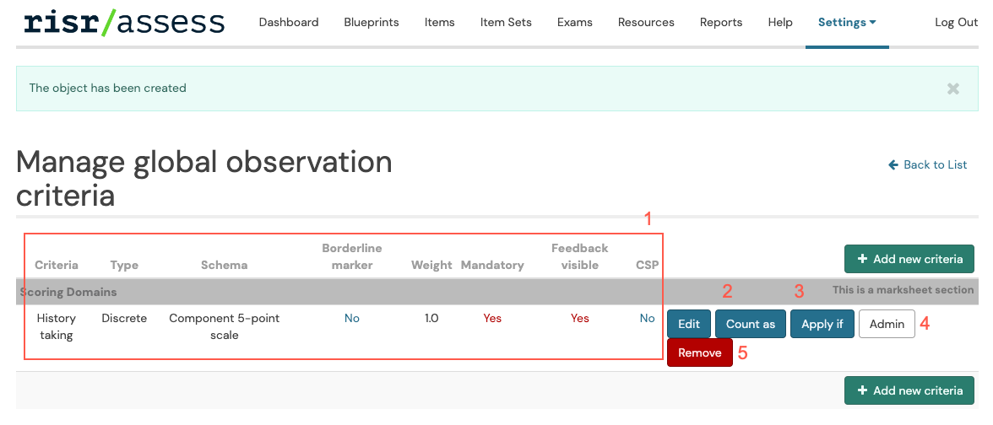Open the 'Apply if' conditions
The width and height of the screenshot is (993, 425).
pyautogui.click(x=822, y=325)
